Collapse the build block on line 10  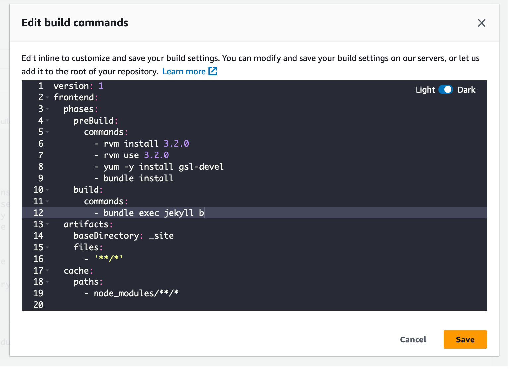(x=47, y=190)
